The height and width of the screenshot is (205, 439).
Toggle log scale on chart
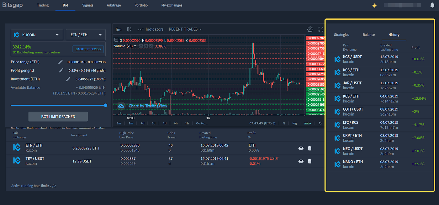(294, 123)
